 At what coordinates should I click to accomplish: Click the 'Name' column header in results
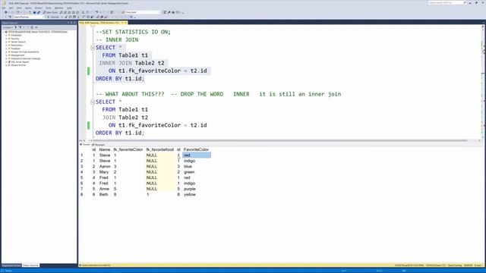pyautogui.click(x=105, y=149)
